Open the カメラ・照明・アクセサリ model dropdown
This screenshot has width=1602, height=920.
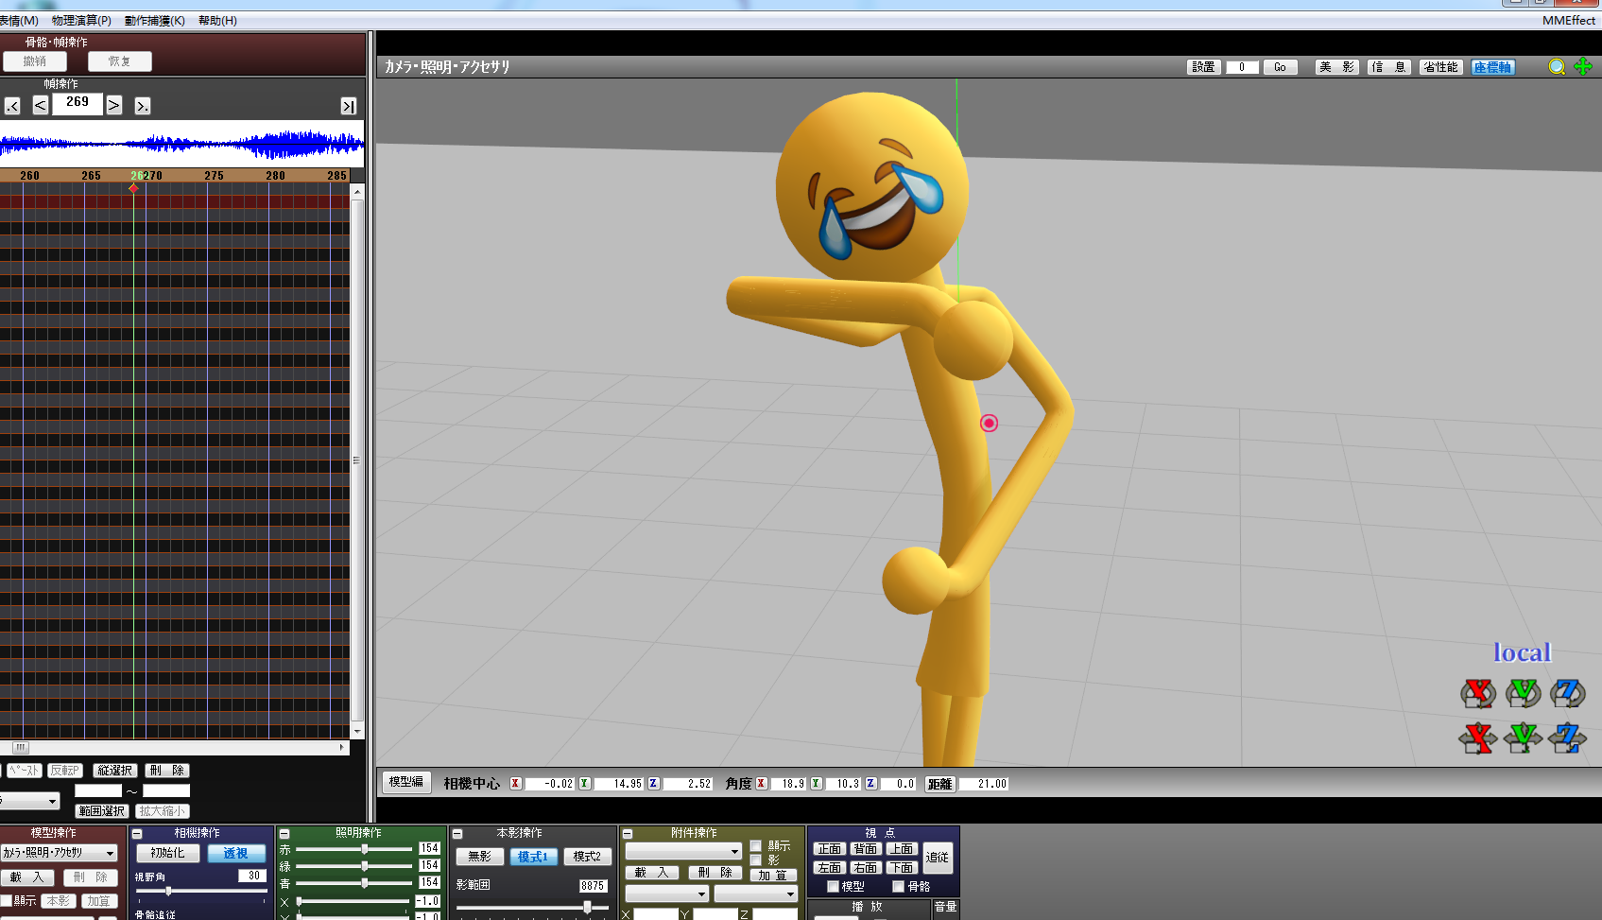tap(60, 852)
